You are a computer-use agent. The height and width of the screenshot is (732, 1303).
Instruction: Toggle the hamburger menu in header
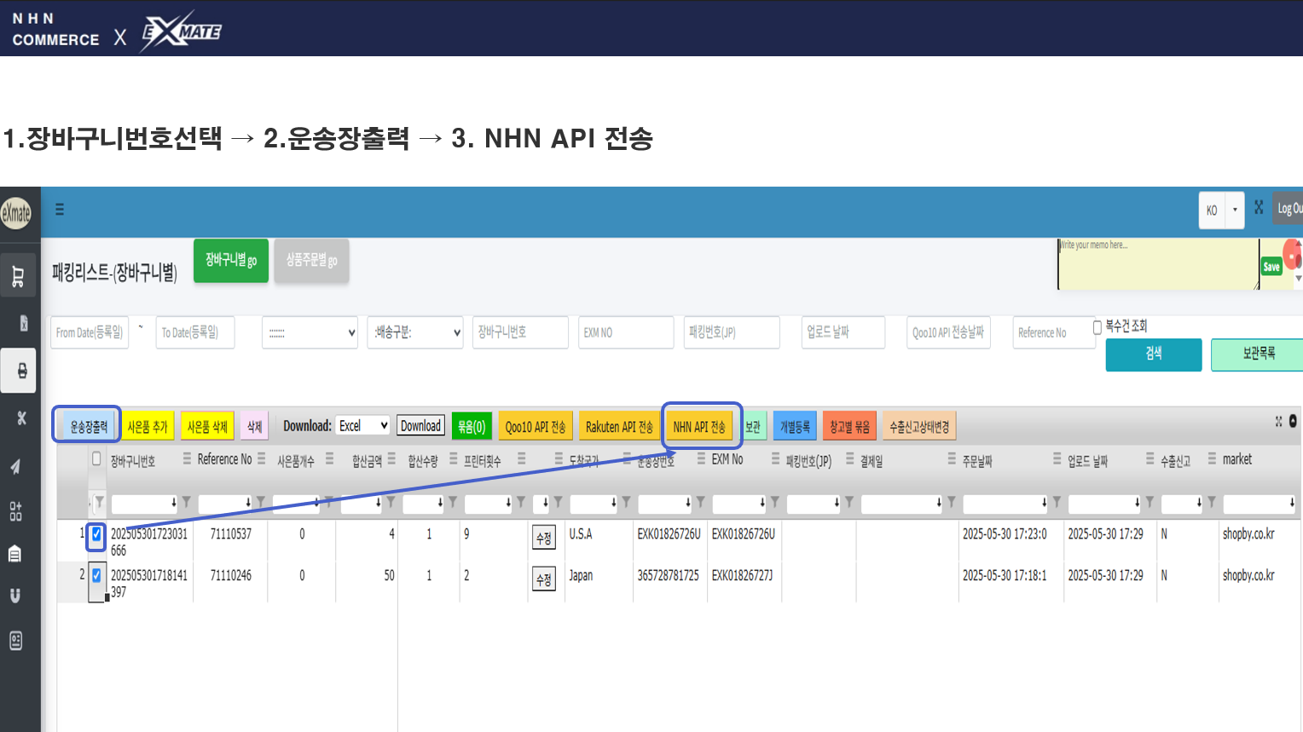(x=60, y=210)
